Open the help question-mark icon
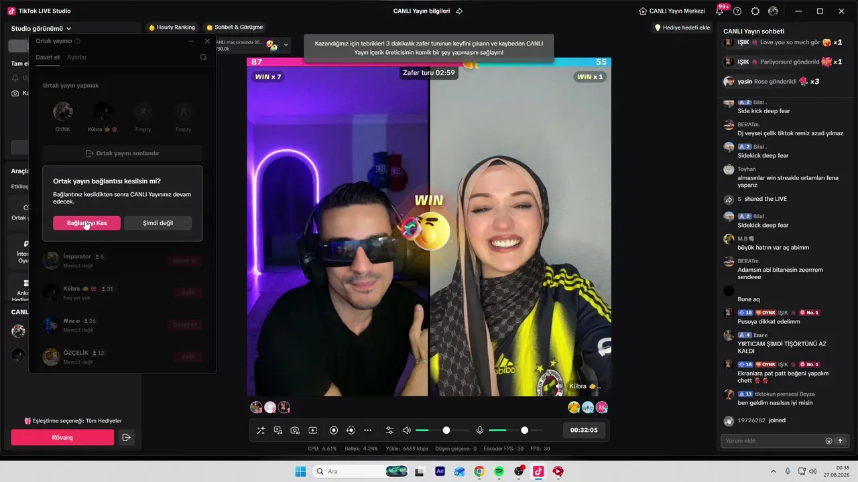The width and height of the screenshot is (858, 482). click(x=737, y=11)
